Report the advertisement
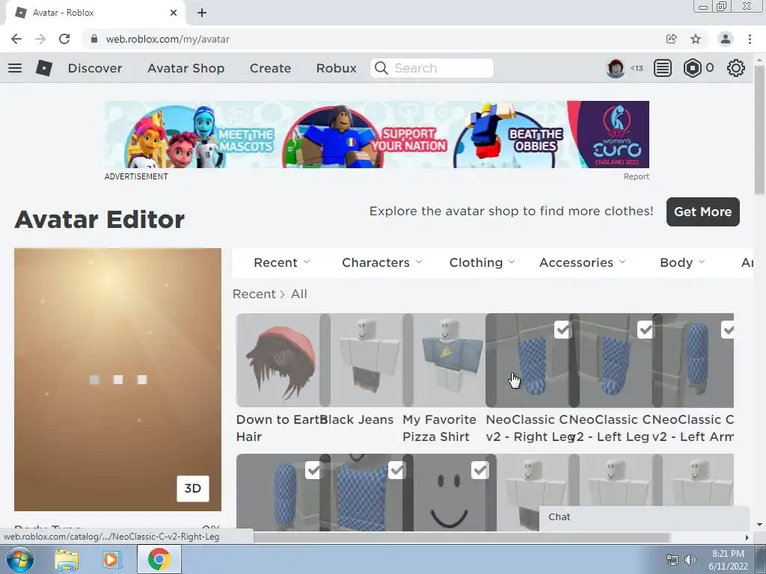This screenshot has height=574, width=766. pyautogui.click(x=636, y=176)
